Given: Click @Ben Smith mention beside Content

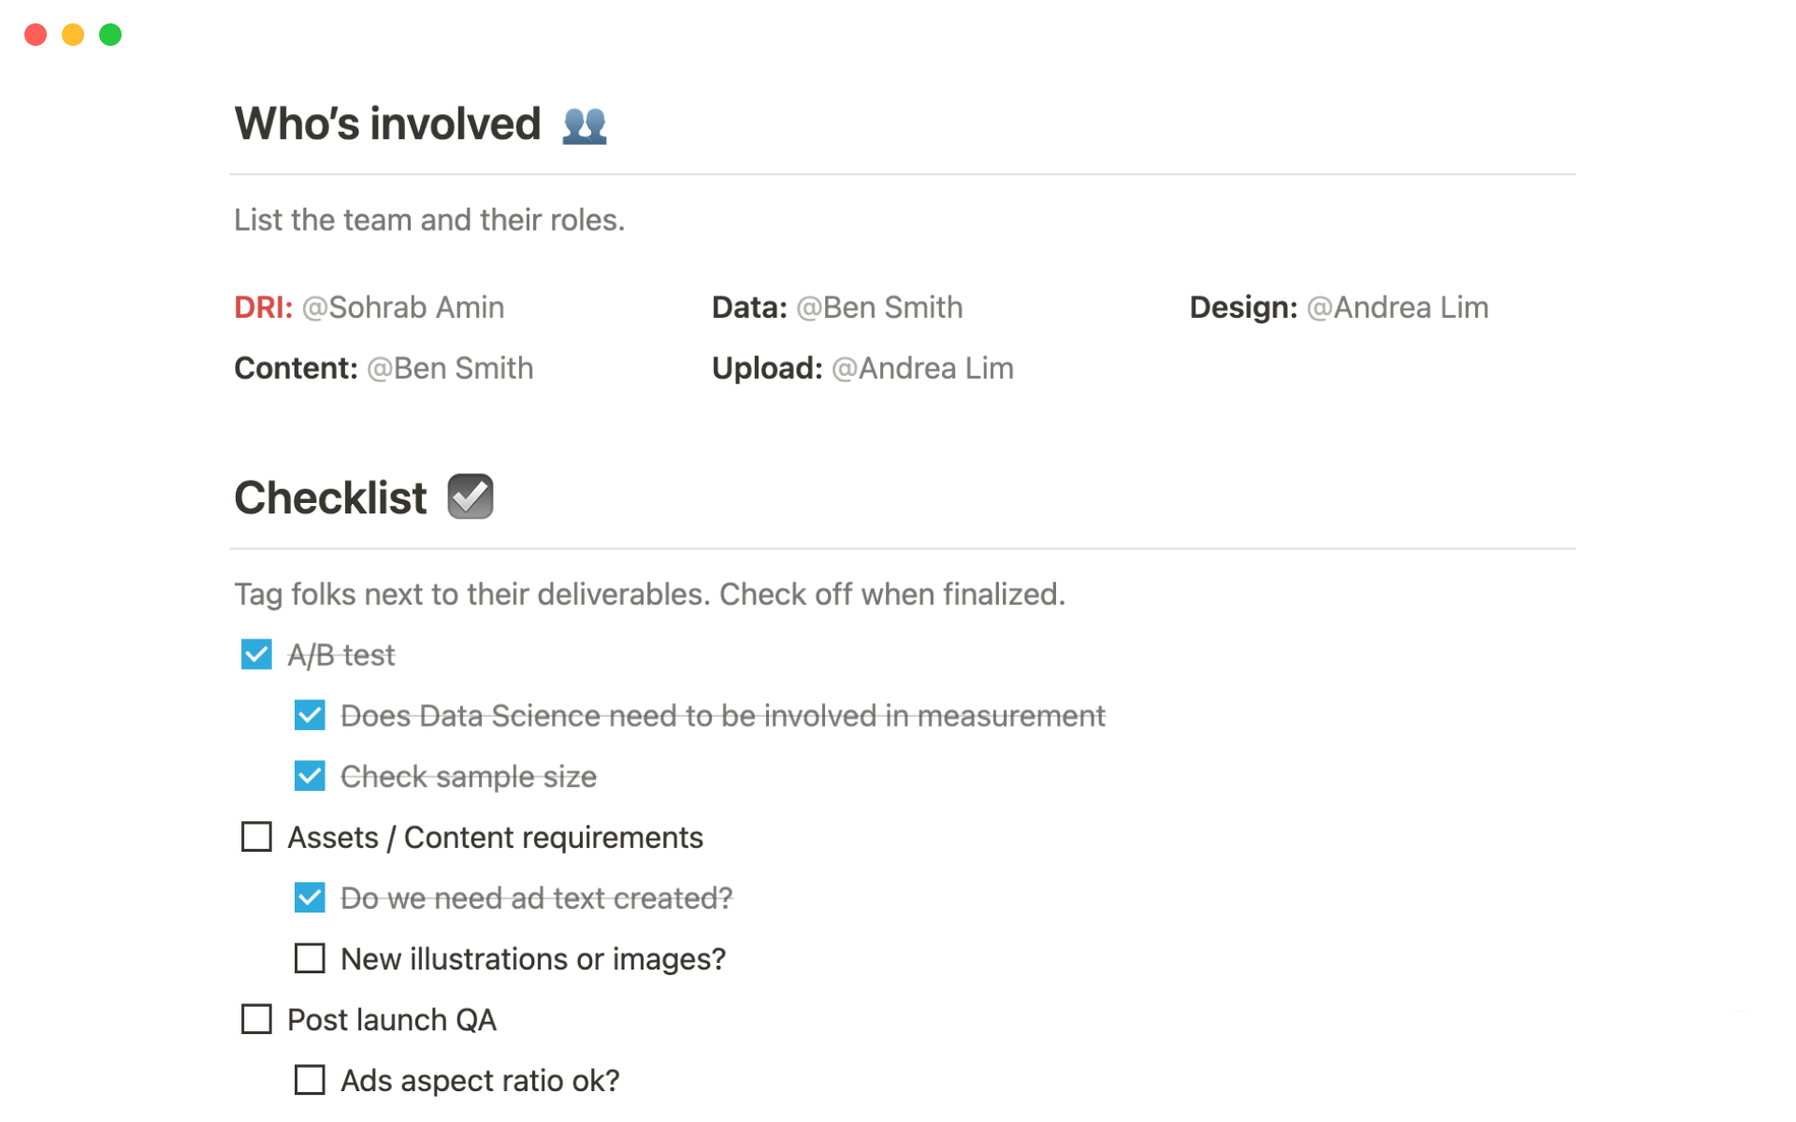Looking at the screenshot, I should pos(450,368).
